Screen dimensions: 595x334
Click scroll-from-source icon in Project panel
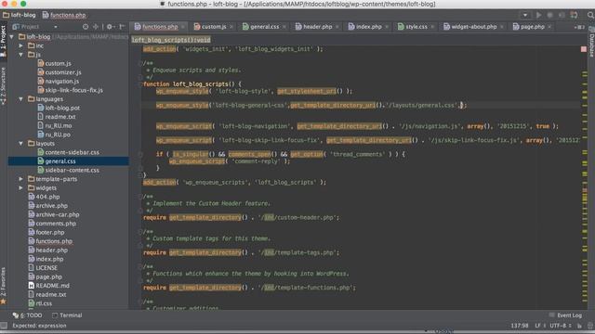[86, 27]
